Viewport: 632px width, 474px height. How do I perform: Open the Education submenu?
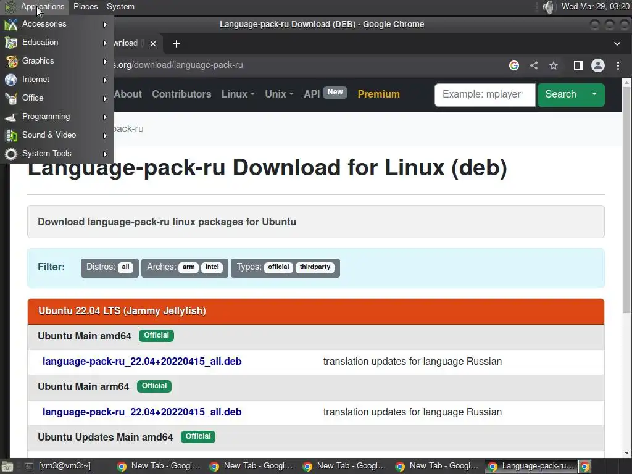coord(56,43)
